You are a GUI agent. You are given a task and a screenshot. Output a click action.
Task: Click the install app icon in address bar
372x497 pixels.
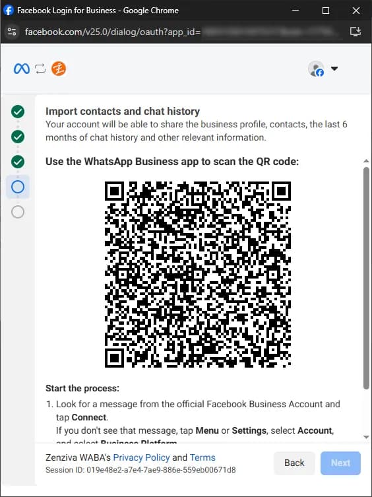click(x=356, y=32)
